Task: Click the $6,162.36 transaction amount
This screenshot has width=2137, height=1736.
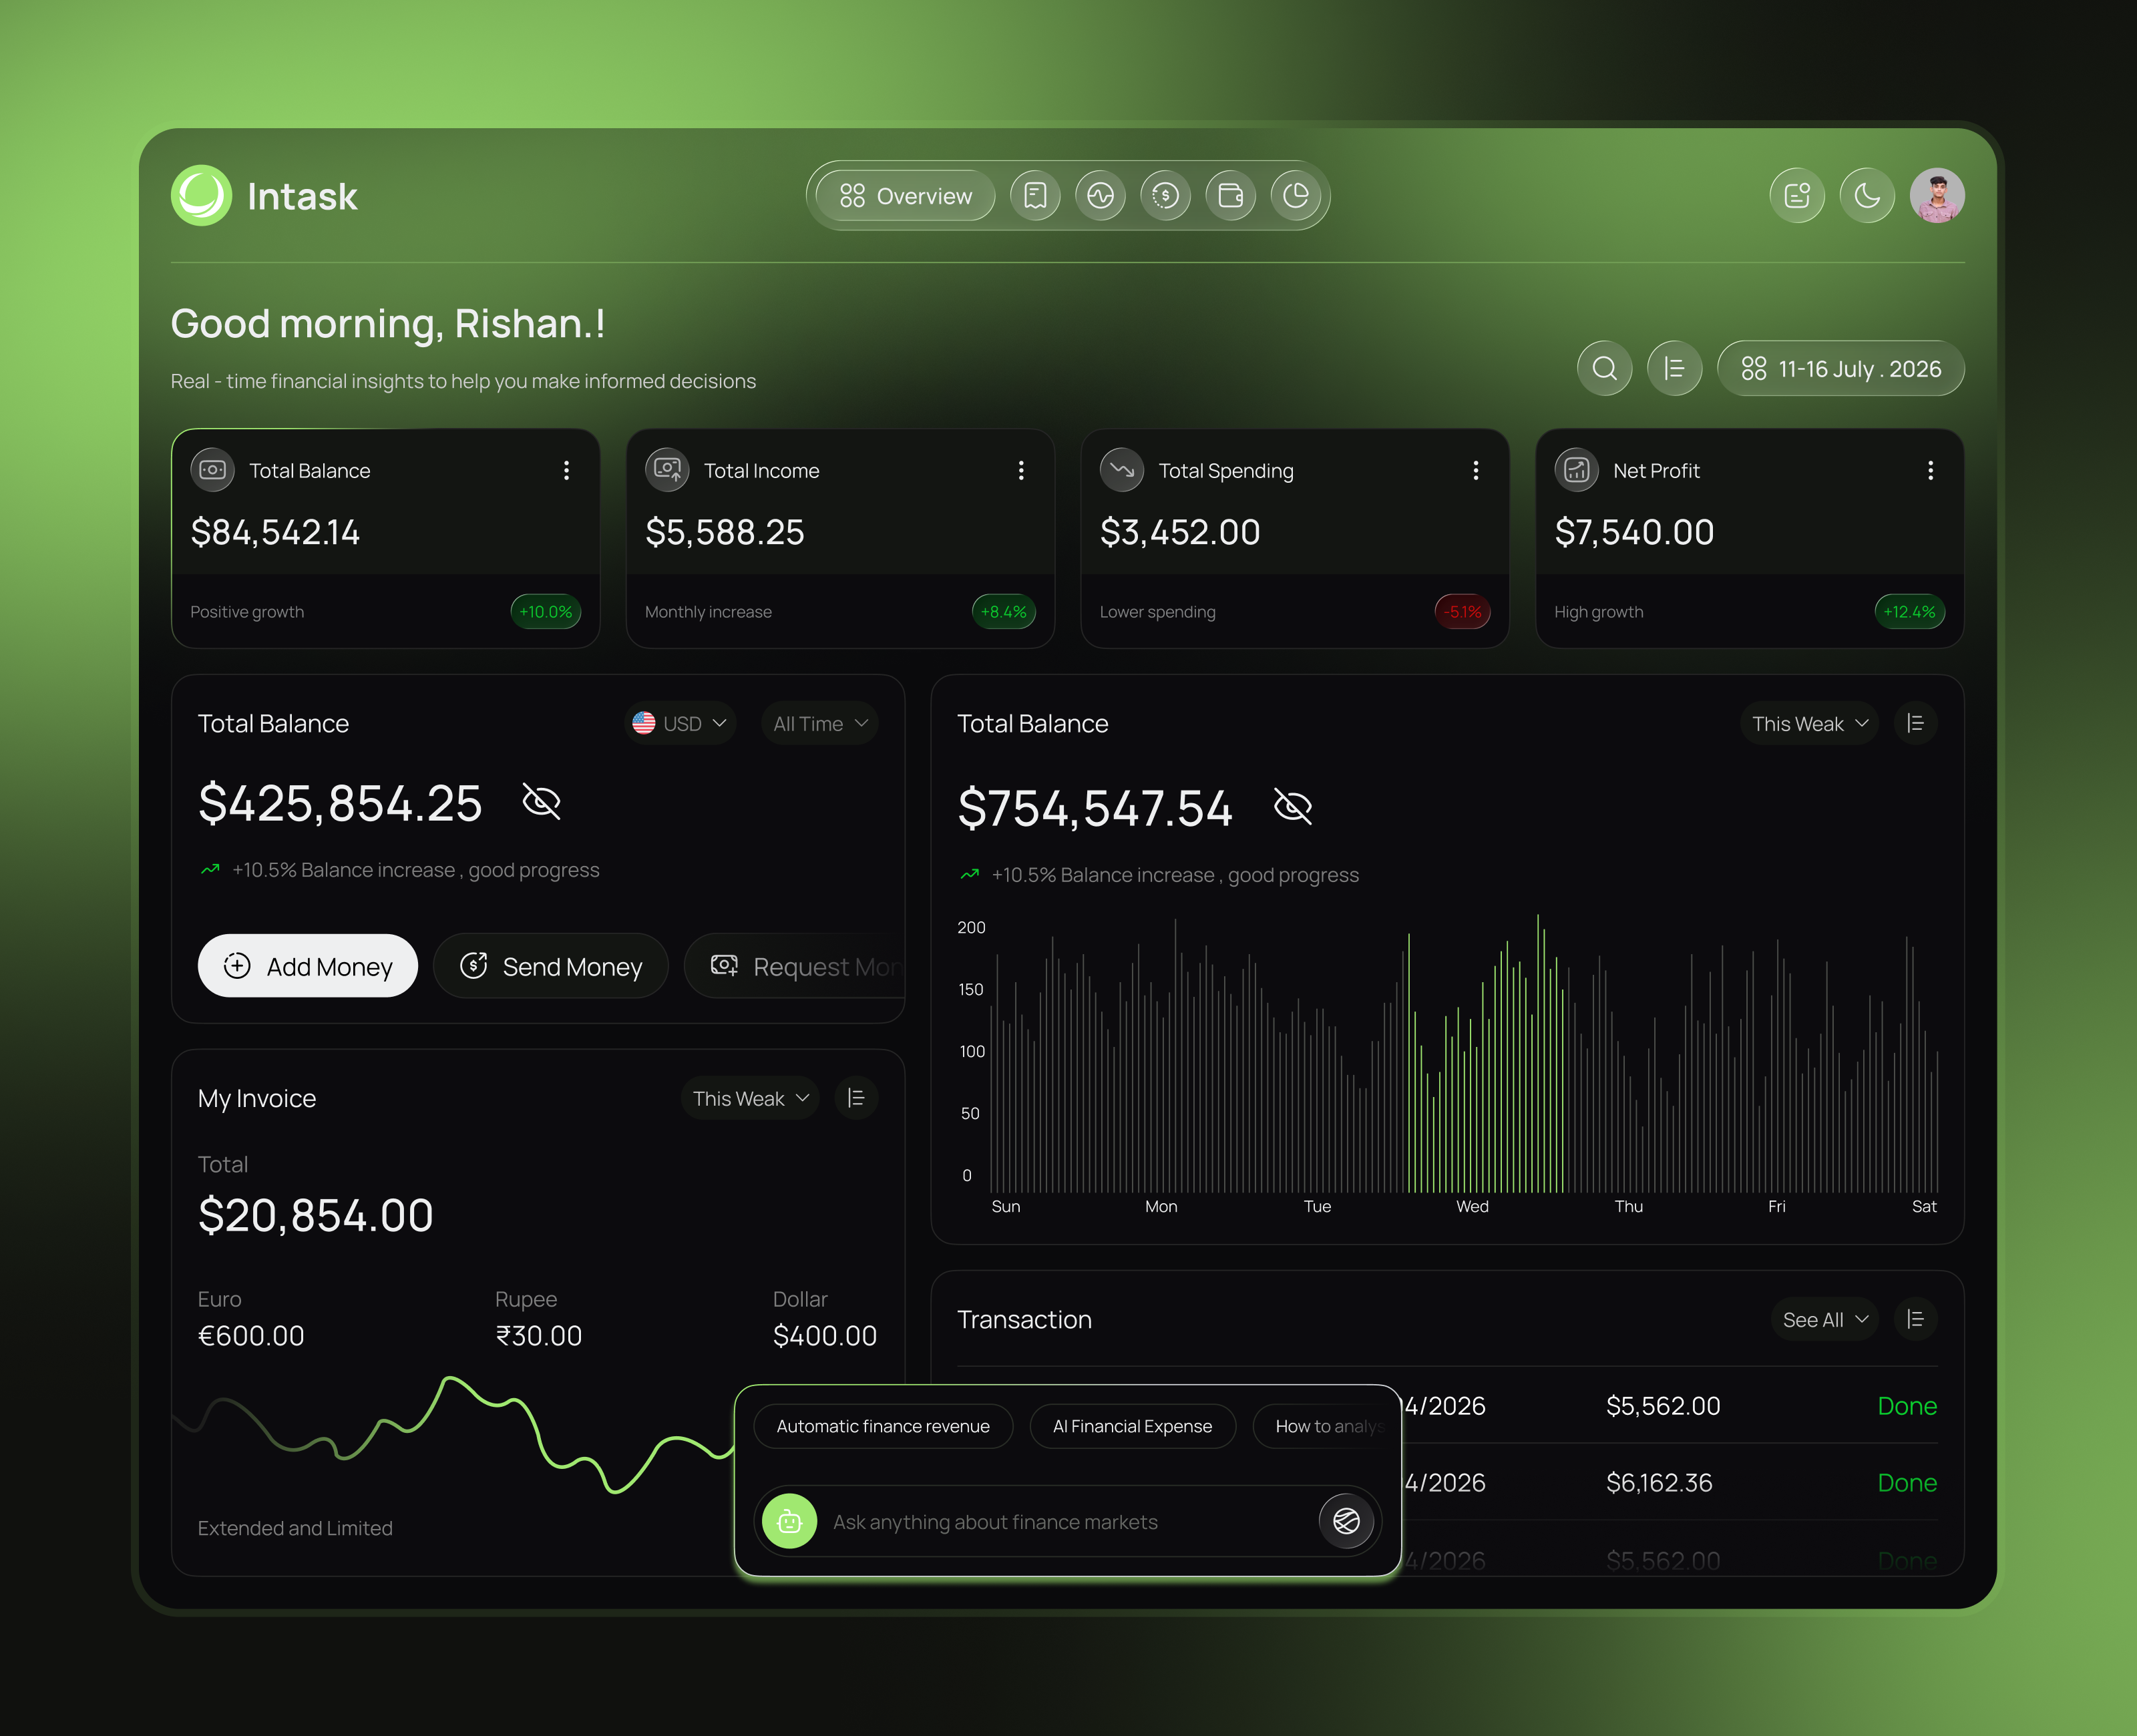Action: point(1659,1482)
